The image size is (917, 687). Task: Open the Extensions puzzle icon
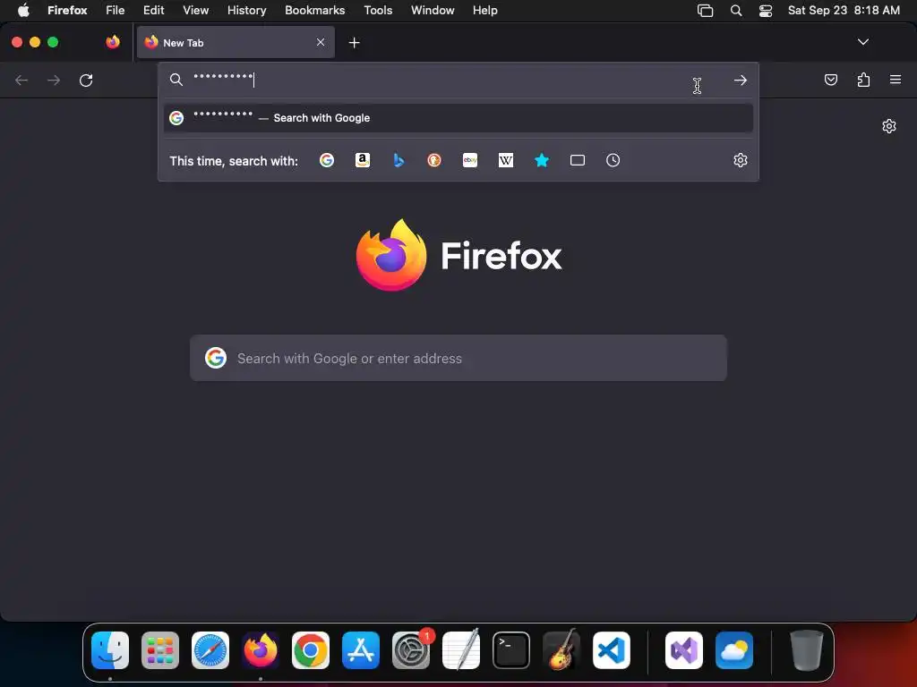point(863,80)
